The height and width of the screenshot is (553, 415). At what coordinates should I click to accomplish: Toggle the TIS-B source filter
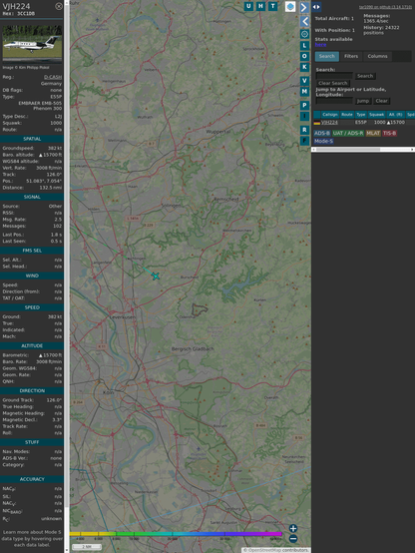(x=389, y=133)
